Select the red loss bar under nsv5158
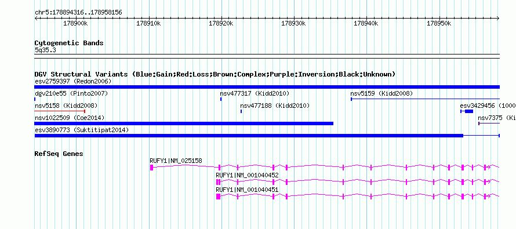 pyautogui.click(x=60, y=111)
